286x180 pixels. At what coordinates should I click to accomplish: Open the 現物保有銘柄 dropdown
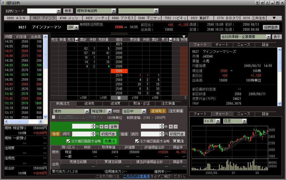(114, 11)
